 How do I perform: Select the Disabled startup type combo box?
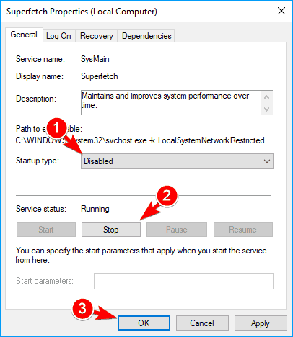pos(177,161)
